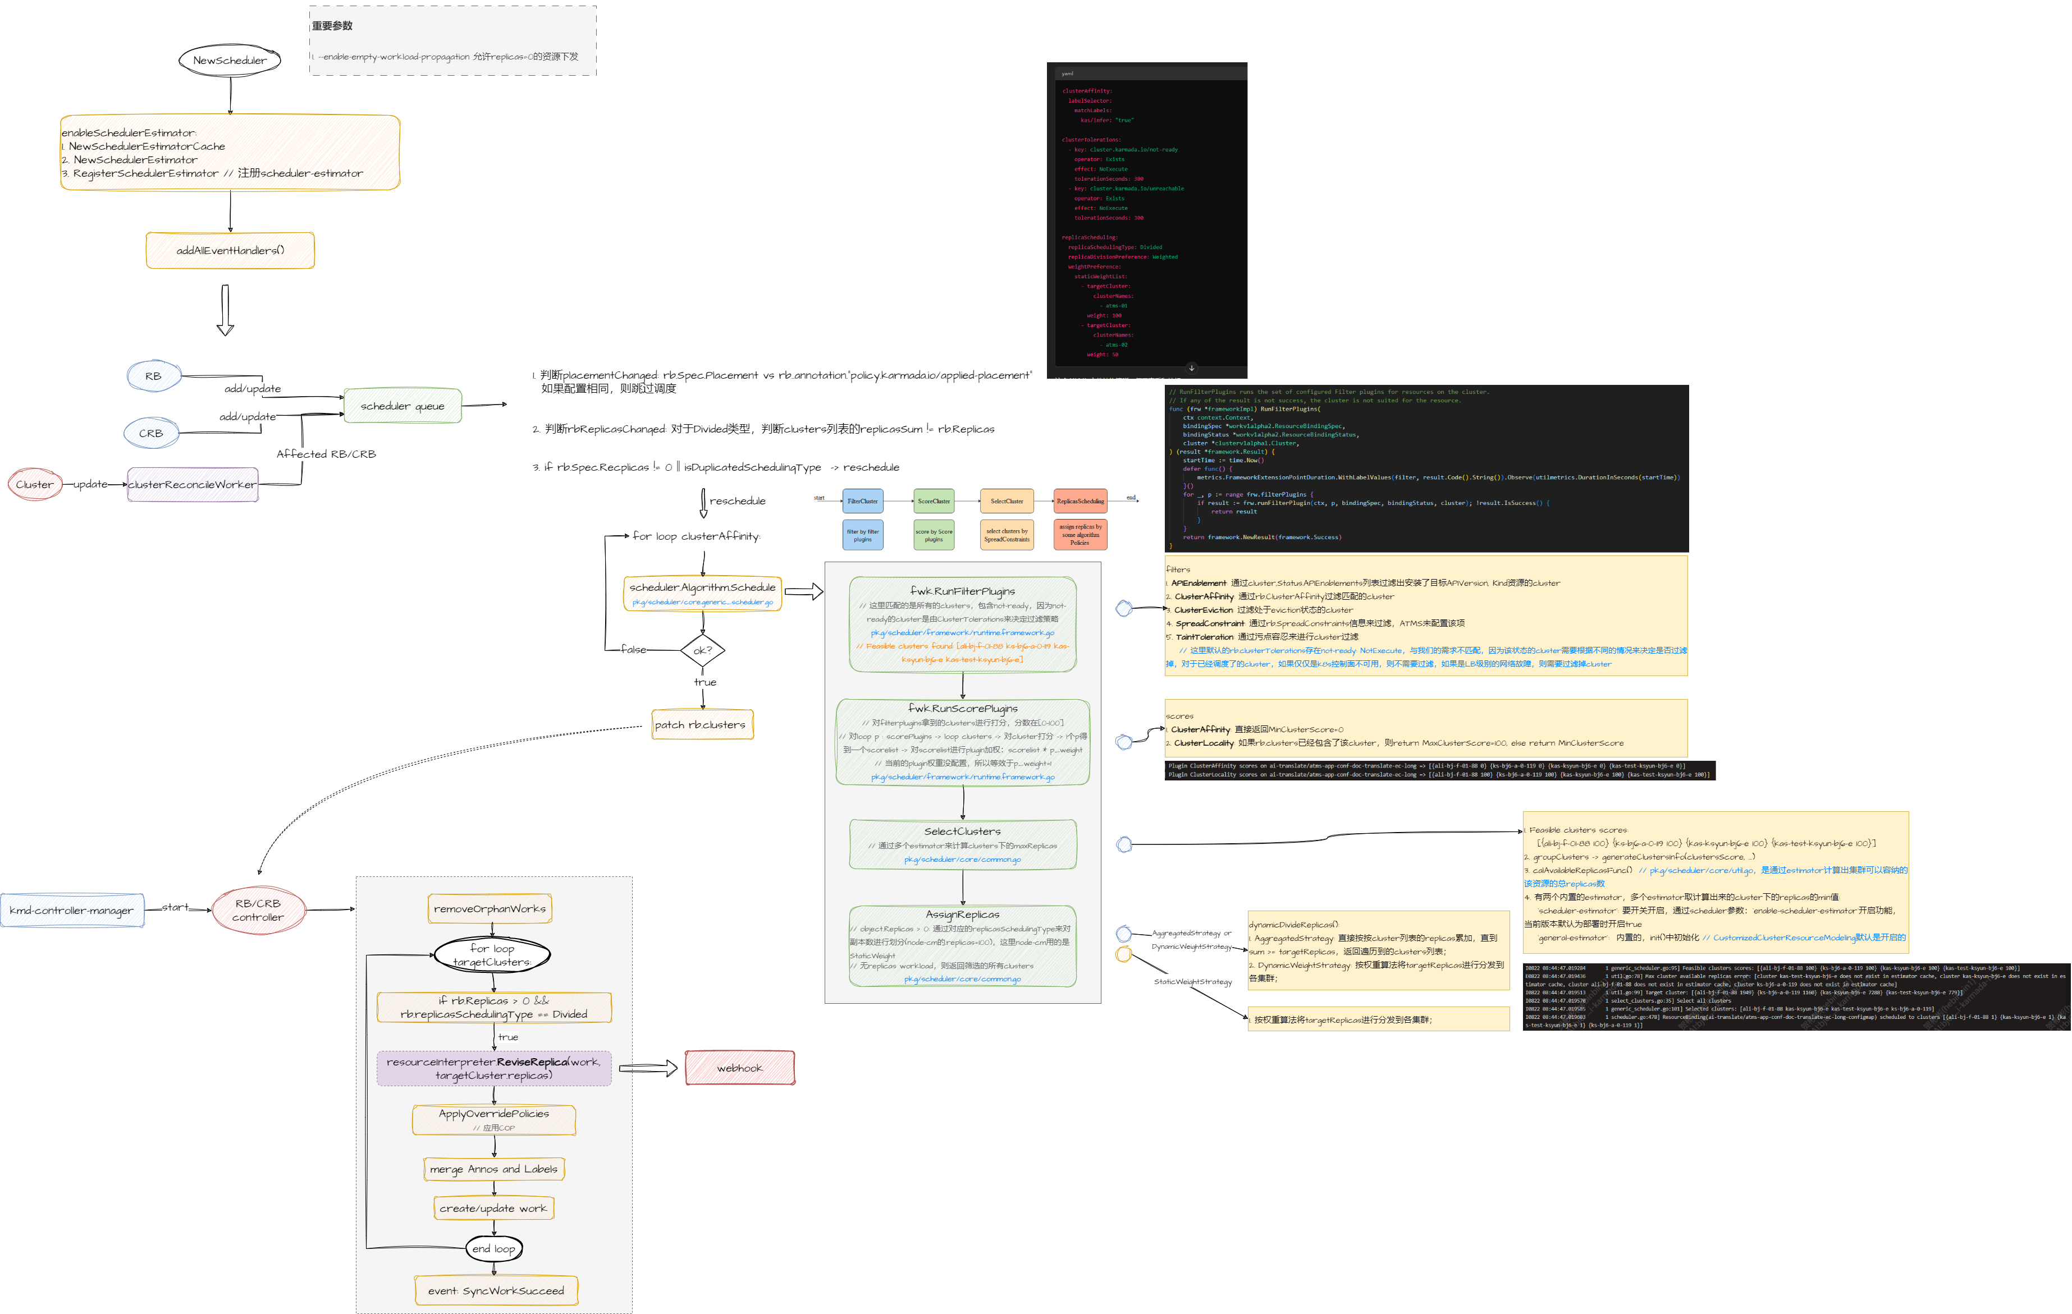This screenshot has width=2072, height=1314.
Task: Click the 'ok?' decision diamond
Action: 702,651
